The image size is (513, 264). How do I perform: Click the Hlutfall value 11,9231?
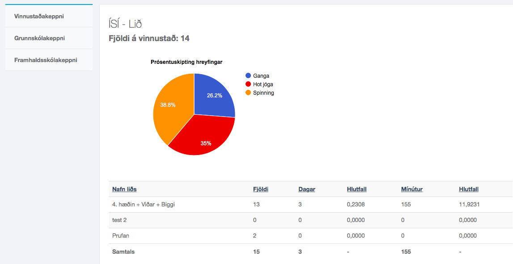[470, 205]
